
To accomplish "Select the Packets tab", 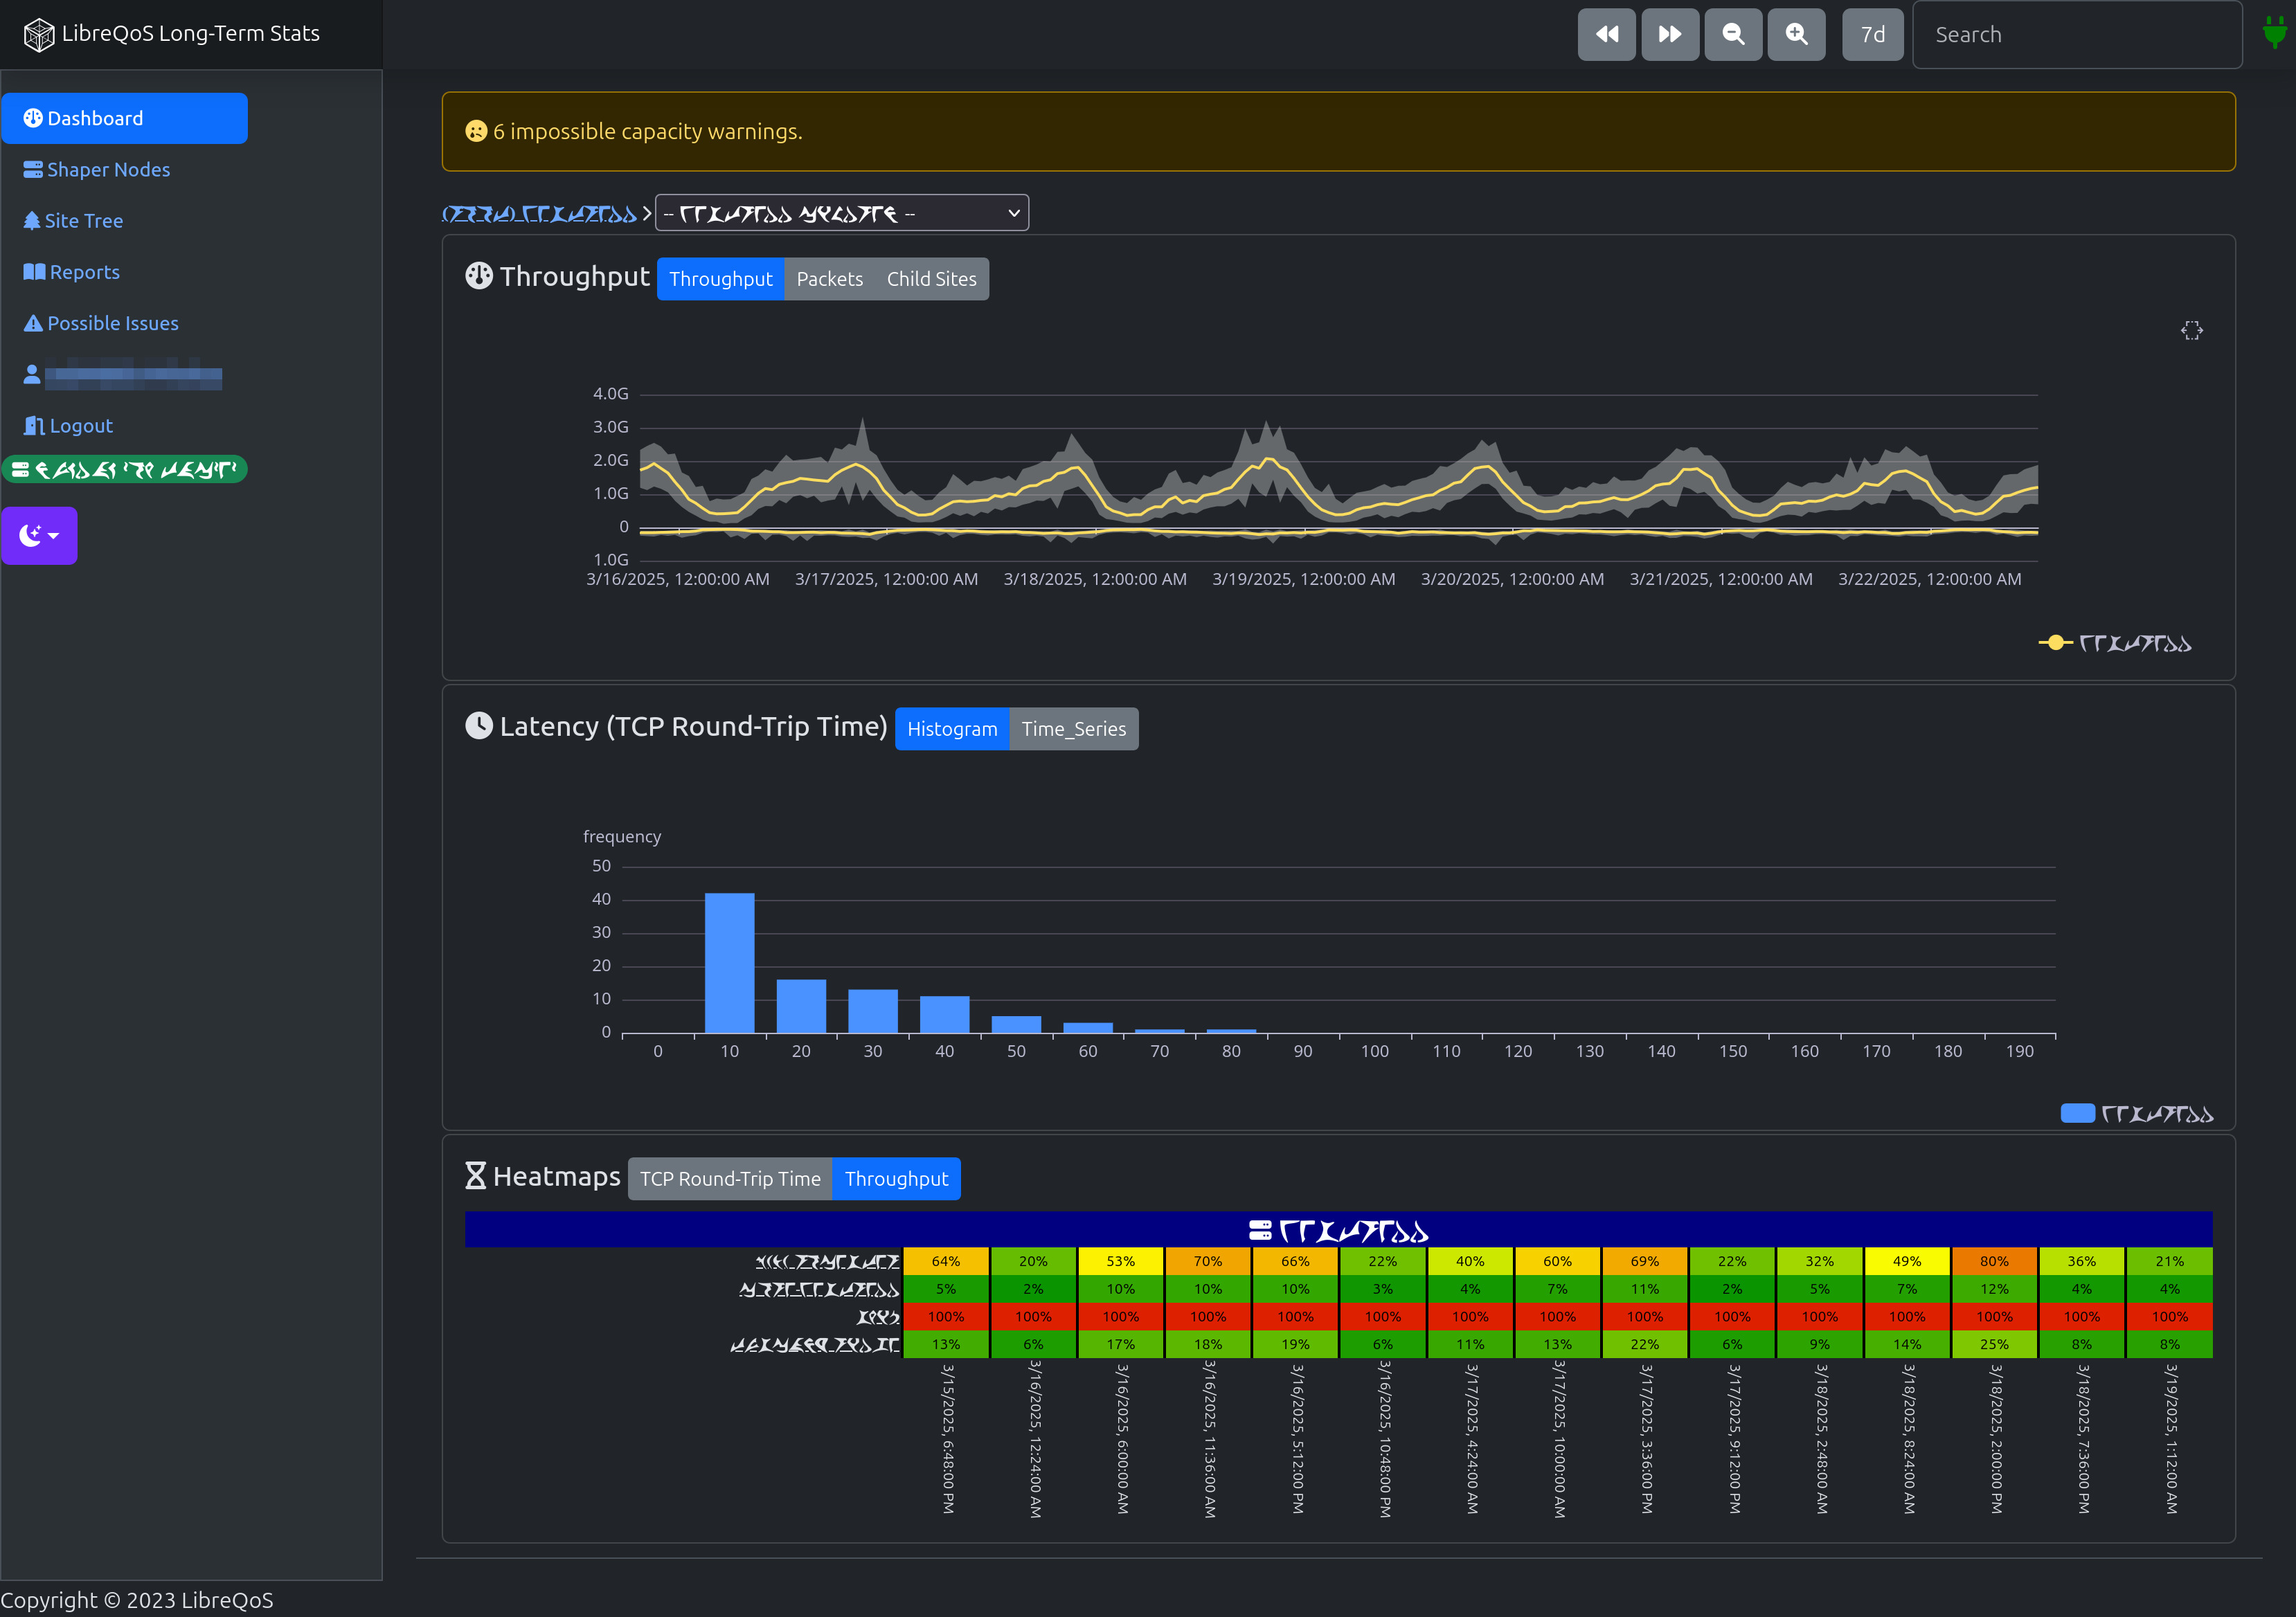I will pyautogui.click(x=829, y=279).
